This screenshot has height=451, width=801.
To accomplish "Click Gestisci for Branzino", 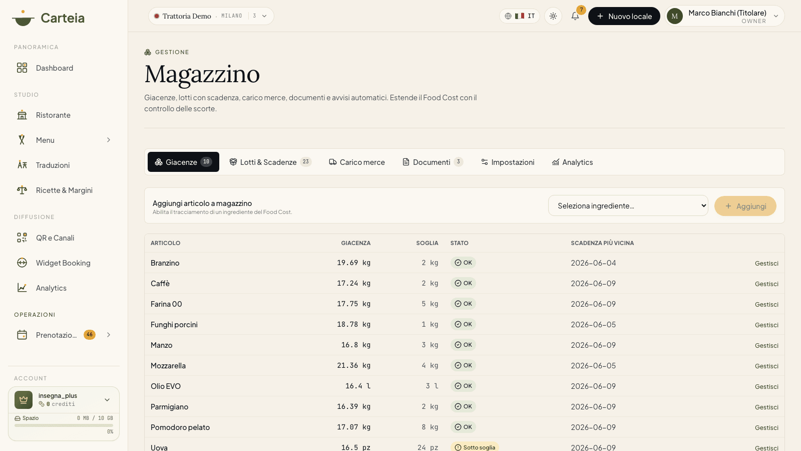I will pos(766,263).
